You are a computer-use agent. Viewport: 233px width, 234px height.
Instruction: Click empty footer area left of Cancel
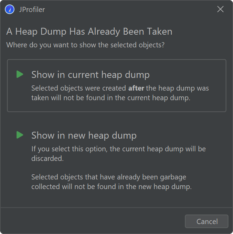[93, 221]
